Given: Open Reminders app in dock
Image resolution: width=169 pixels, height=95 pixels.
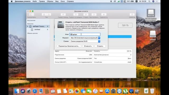Looking at the screenshot, I should [65, 91].
